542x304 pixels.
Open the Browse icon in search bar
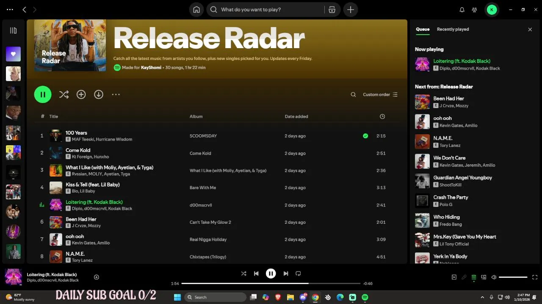pos(332,10)
